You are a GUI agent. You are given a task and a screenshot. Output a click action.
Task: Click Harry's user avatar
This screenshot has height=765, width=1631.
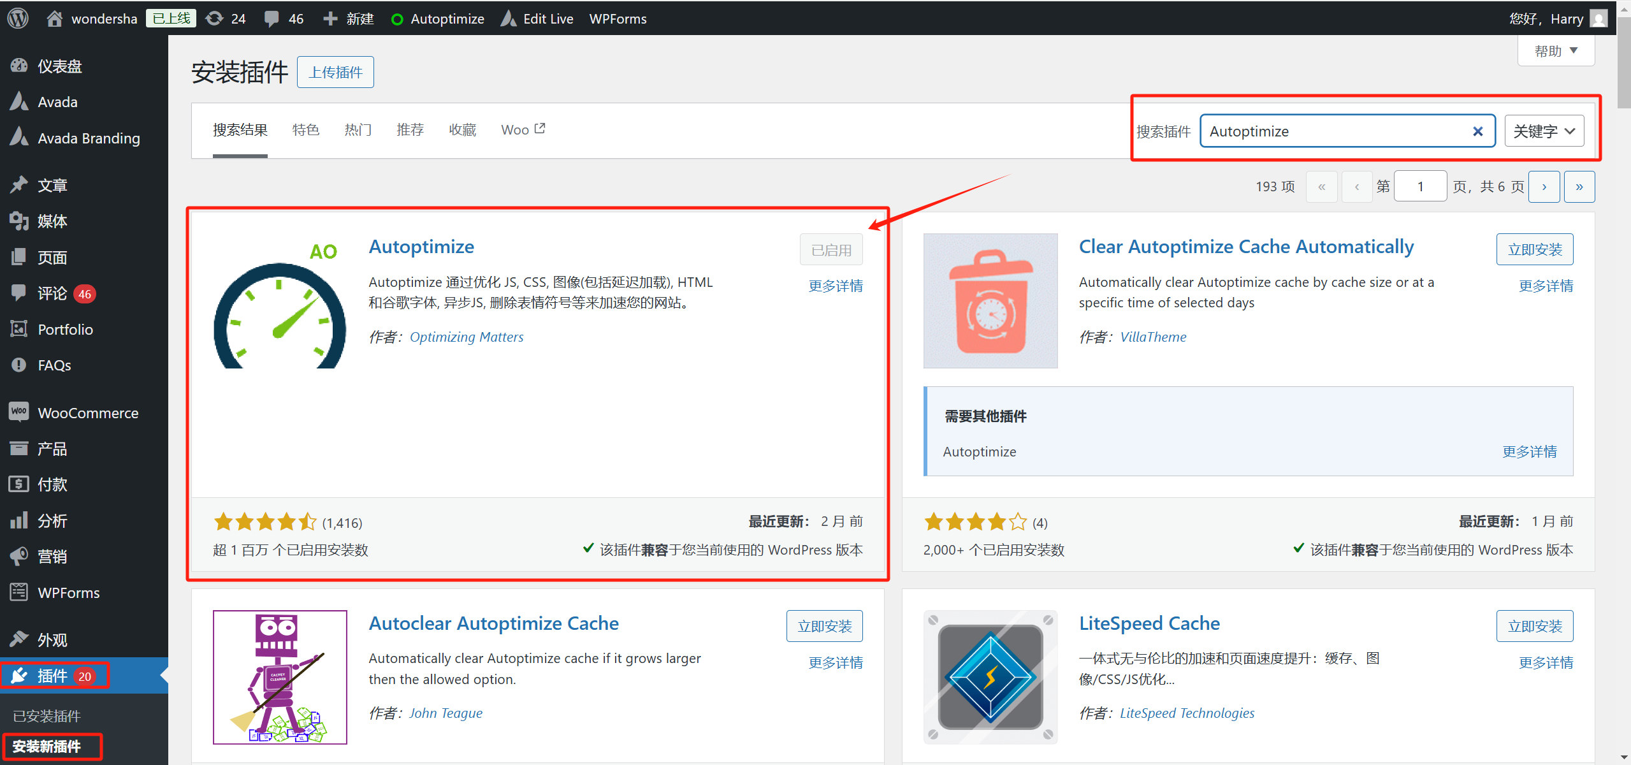coord(1598,17)
